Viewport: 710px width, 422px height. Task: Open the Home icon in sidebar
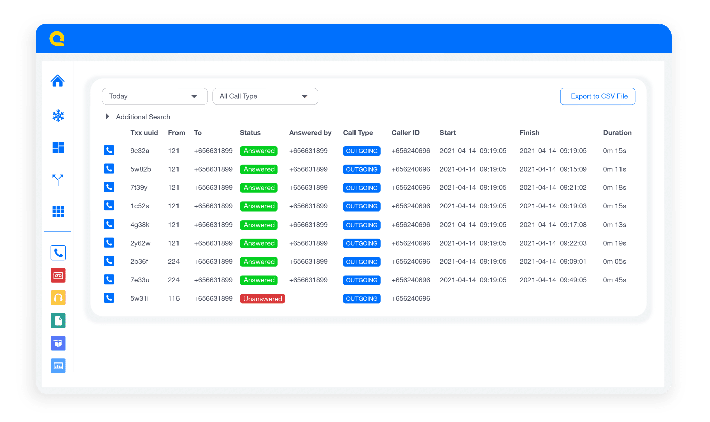58,81
